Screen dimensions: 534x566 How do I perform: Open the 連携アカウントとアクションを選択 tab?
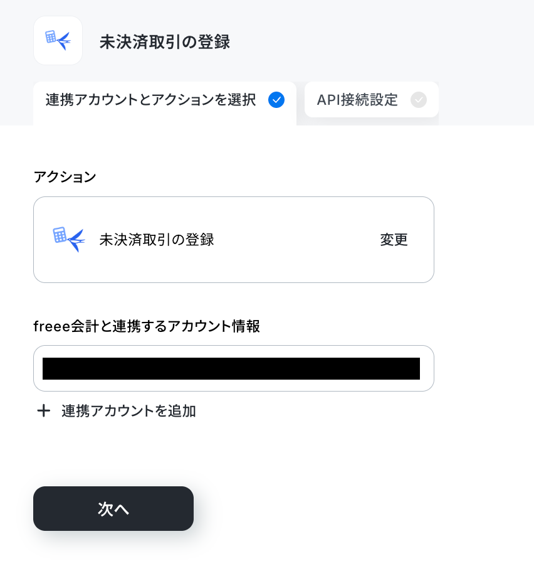(x=165, y=104)
